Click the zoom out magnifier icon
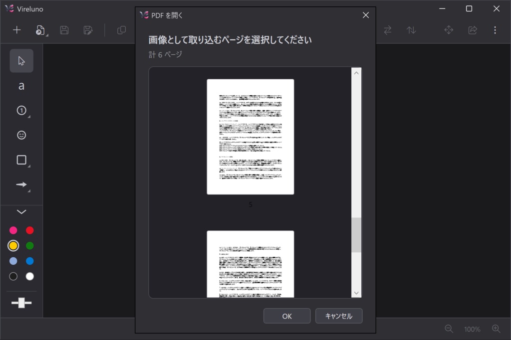Image resolution: width=511 pixels, height=340 pixels. click(x=449, y=329)
